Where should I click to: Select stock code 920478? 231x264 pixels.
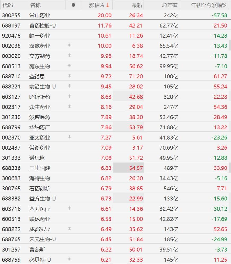click(11, 36)
